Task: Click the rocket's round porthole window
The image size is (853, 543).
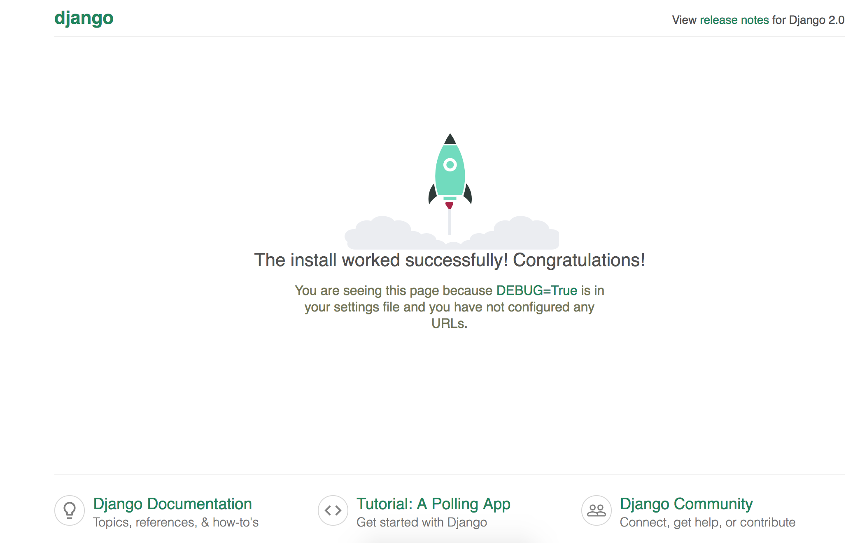Action: click(x=450, y=165)
